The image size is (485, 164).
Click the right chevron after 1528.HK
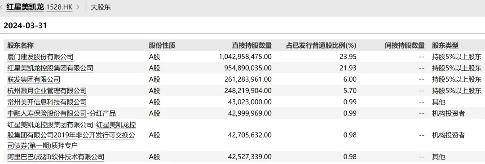[x=78, y=7]
